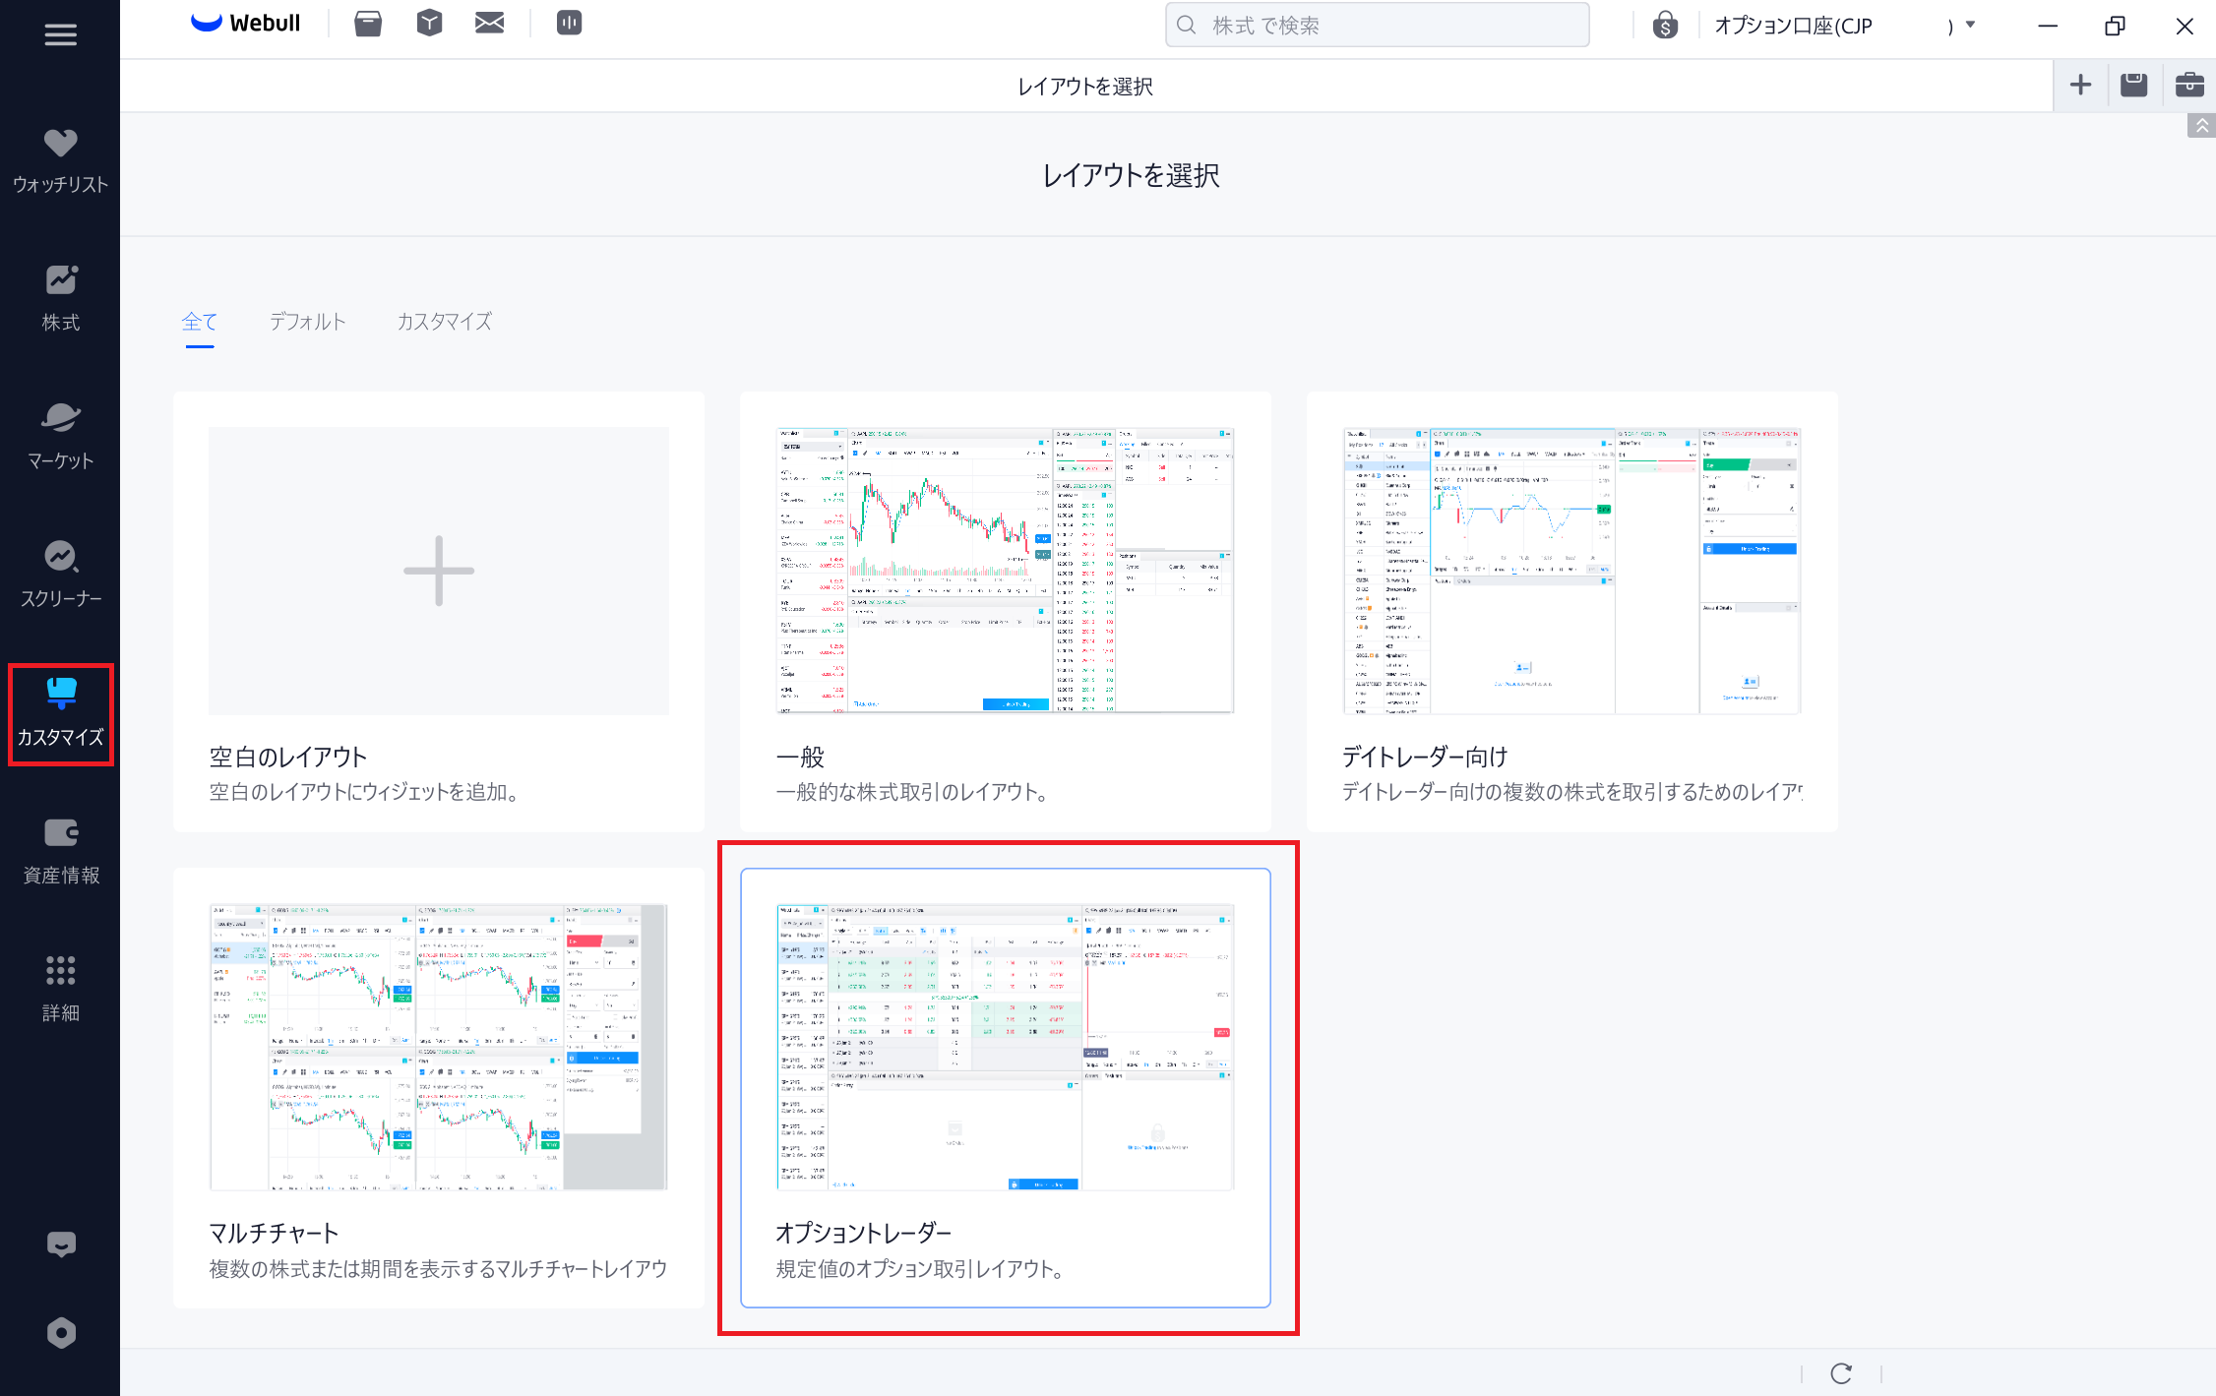Choose the デイトレーダー向け layout

click(1571, 611)
